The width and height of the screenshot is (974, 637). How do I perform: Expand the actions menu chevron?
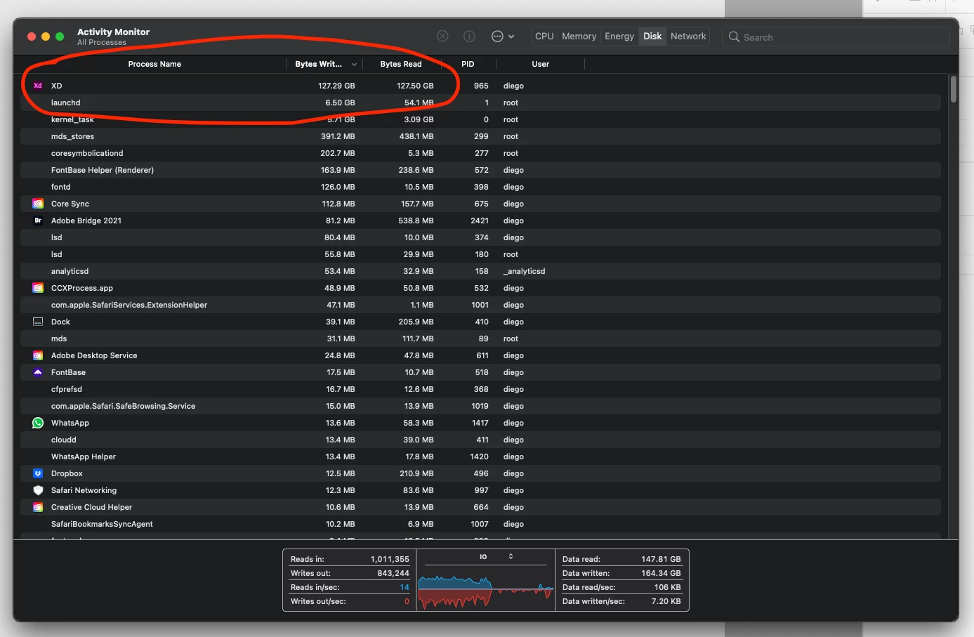[511, 37]
